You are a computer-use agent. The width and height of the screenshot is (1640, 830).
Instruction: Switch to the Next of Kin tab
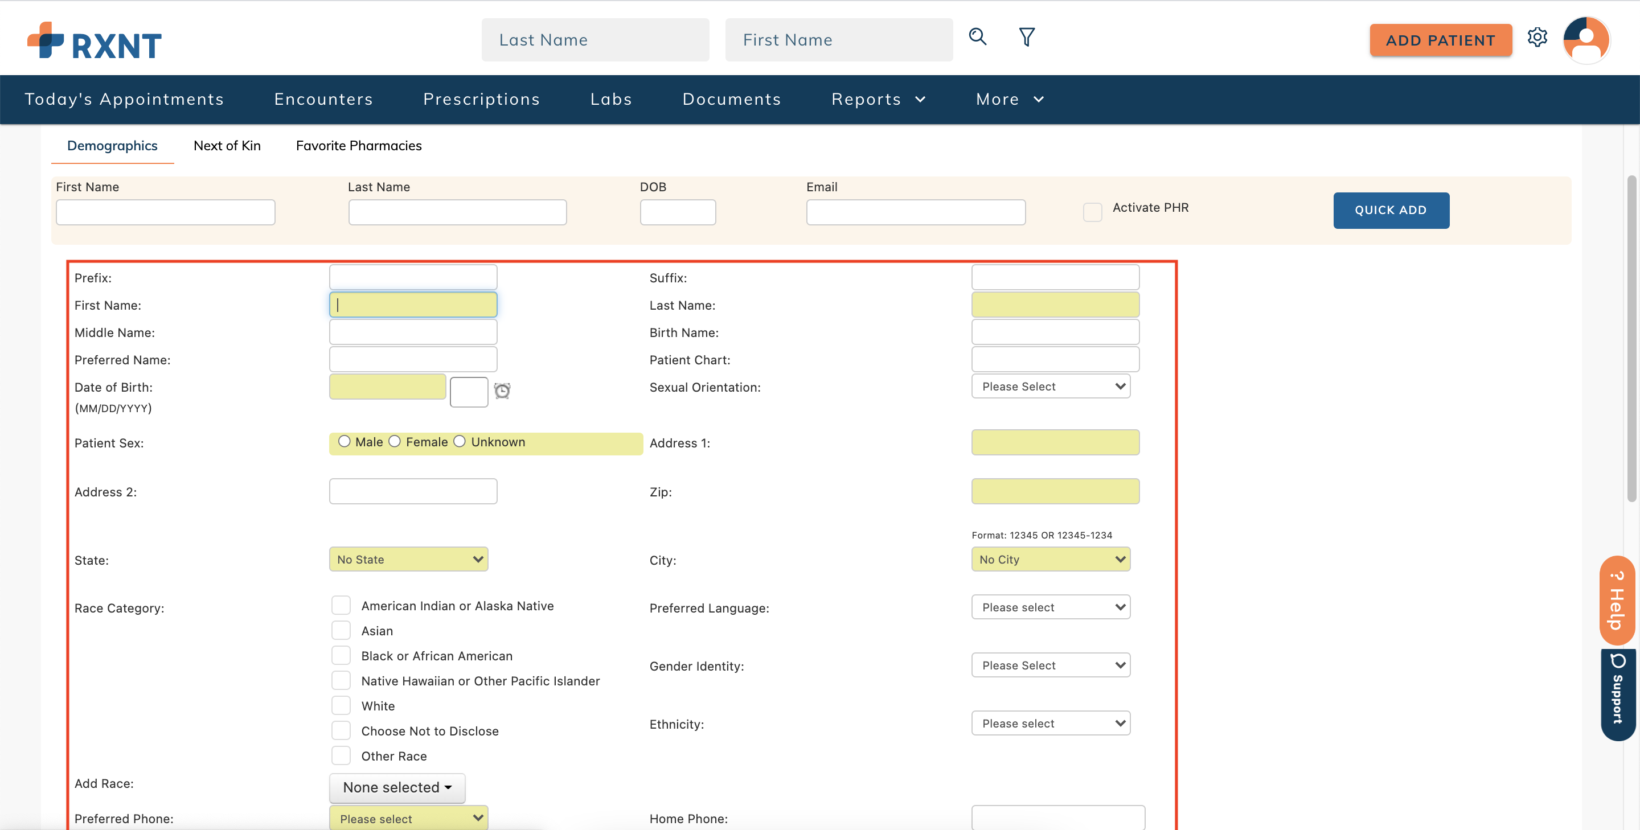227,145
